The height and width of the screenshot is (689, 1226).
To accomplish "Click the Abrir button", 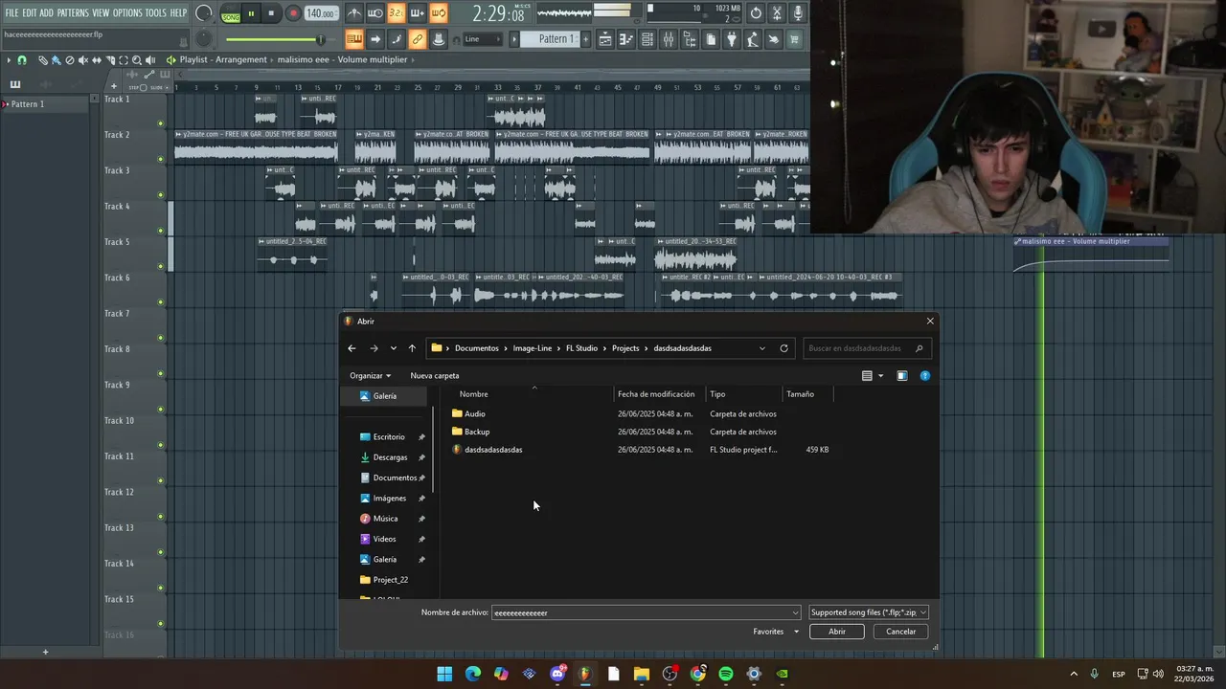I will [837, 632].
